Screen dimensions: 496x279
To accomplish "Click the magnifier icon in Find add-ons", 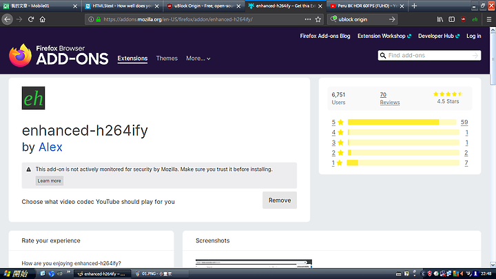I will tap(383, 55).
